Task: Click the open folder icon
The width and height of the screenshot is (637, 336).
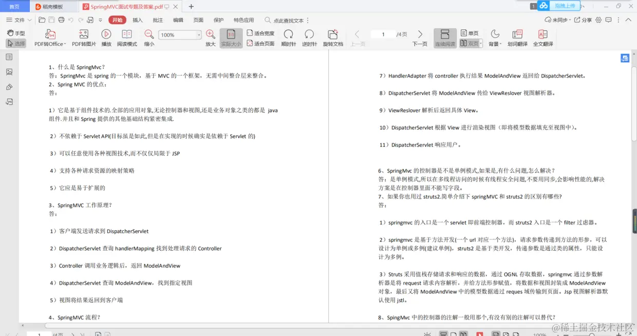Action: pyautogui.click(x=42, y=20)
